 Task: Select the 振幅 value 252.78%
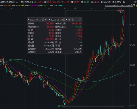[50, 39]
